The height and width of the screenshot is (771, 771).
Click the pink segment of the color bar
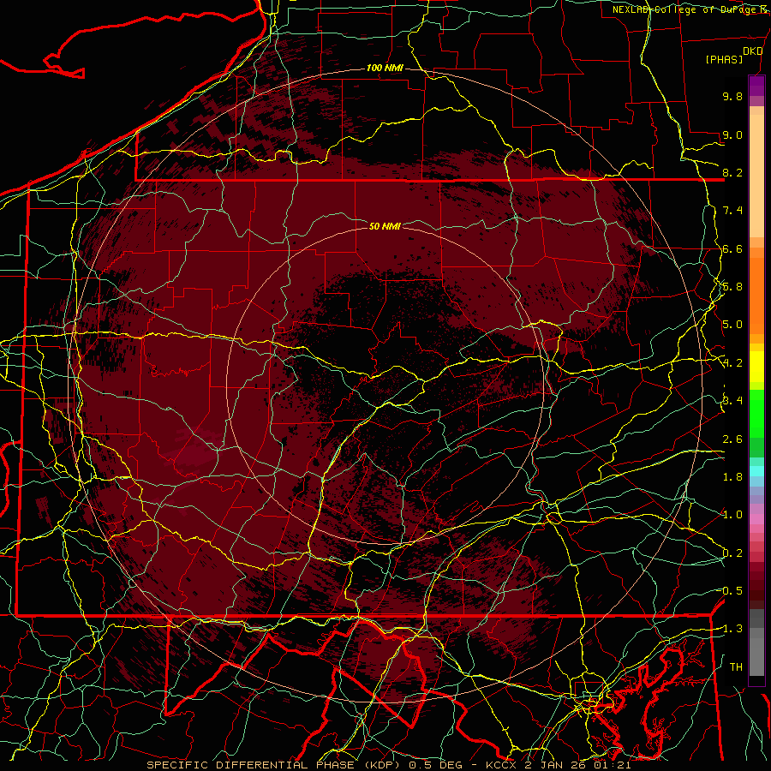point(756,519)
